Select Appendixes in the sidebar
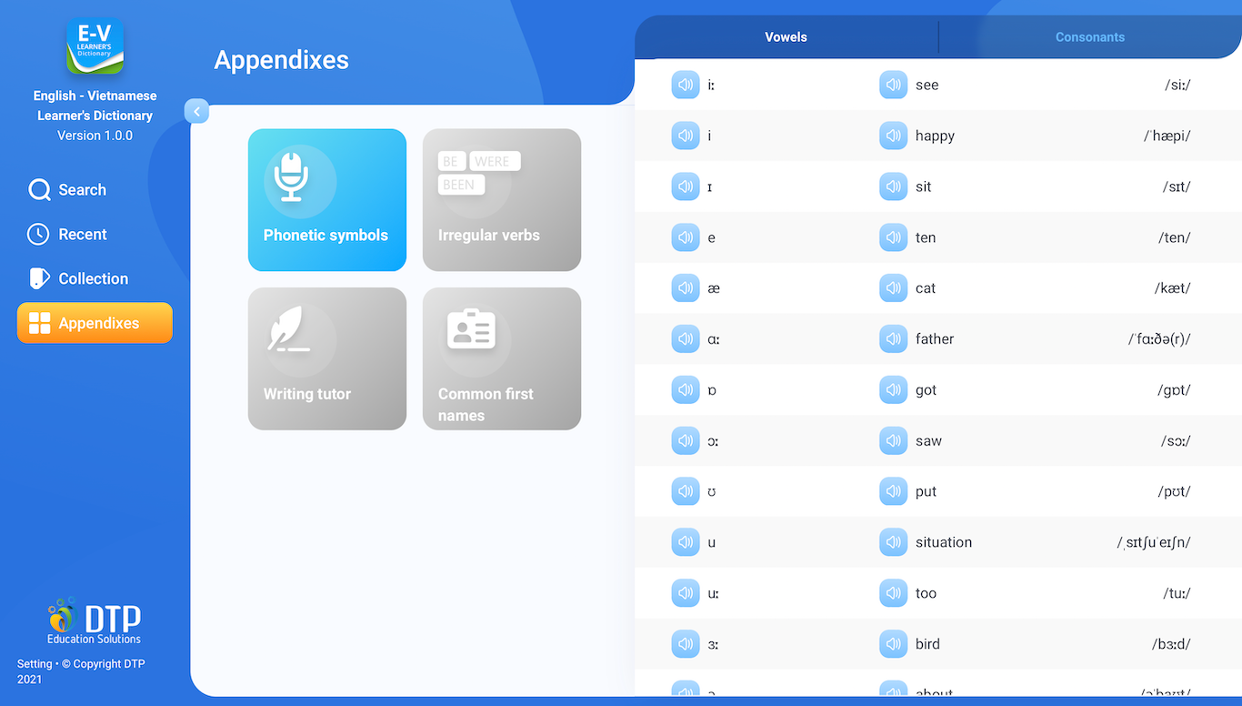 point(95,323)
